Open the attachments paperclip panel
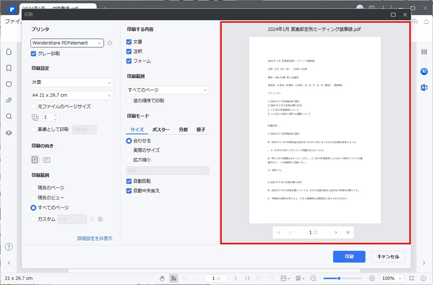 click(9, 100)
